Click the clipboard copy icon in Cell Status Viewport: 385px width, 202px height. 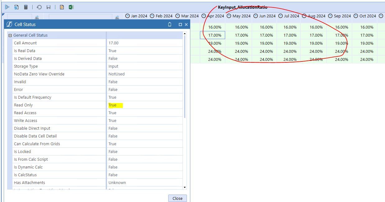(169, 25)
